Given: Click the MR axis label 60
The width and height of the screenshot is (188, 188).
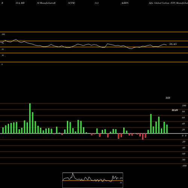Looking at the screenshot, I should pos(183,118).
